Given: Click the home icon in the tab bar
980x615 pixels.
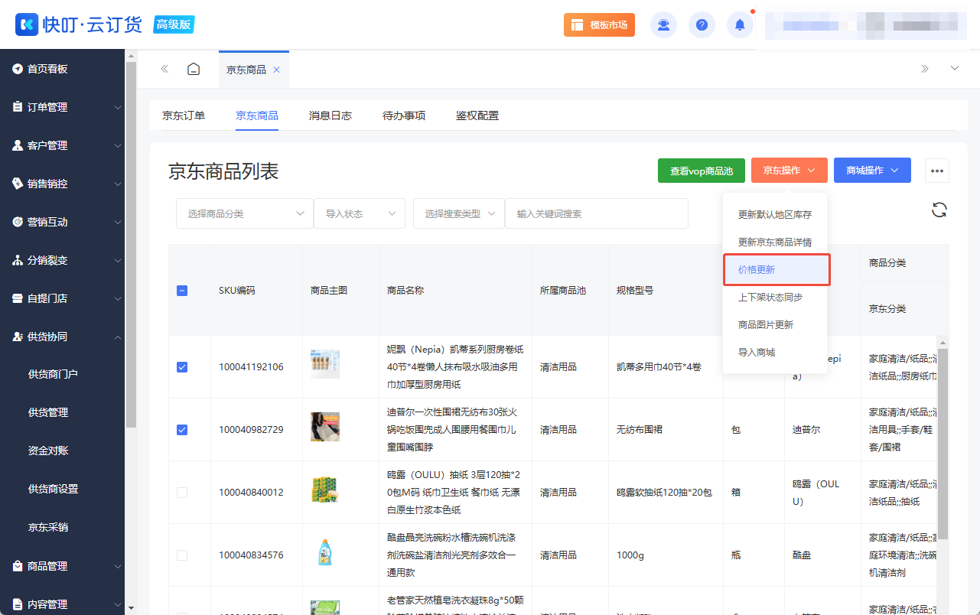Looking at the screenshot, I should [194, 69].
